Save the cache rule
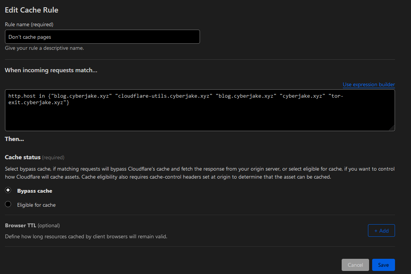The image size is (411, 274). (383, 265)
